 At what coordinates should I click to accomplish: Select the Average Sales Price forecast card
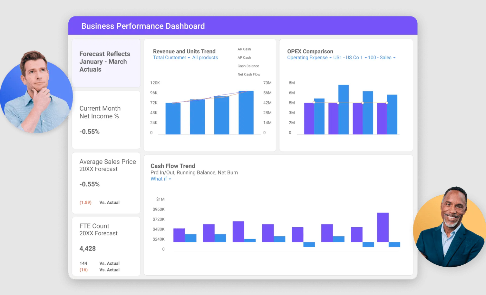click(106, 182)
